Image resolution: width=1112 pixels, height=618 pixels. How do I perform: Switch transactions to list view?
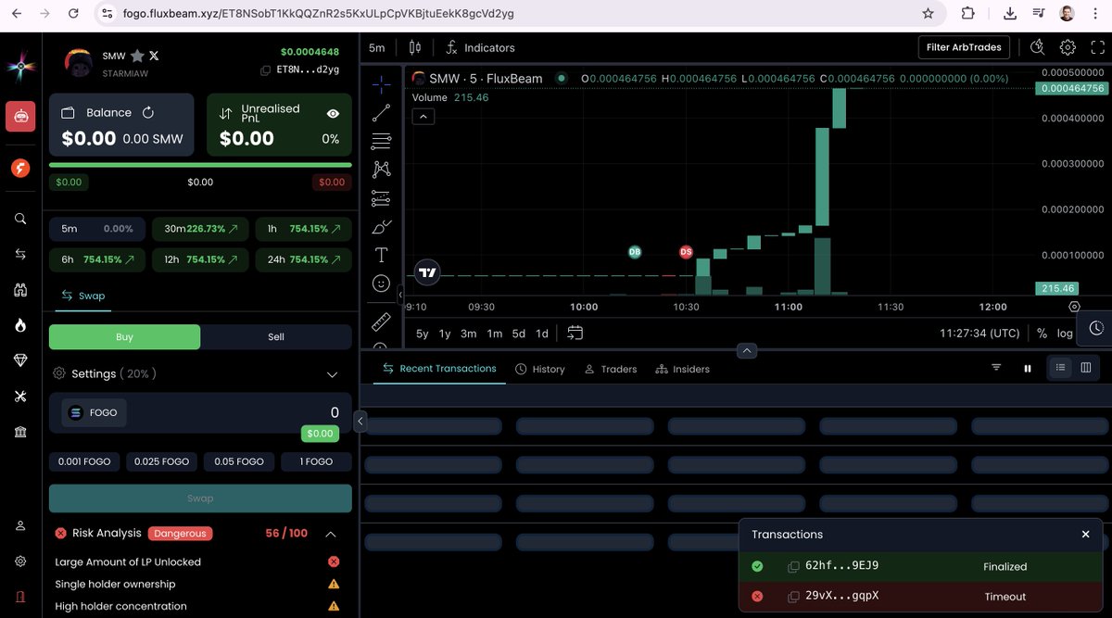(x=1061, y=368)
